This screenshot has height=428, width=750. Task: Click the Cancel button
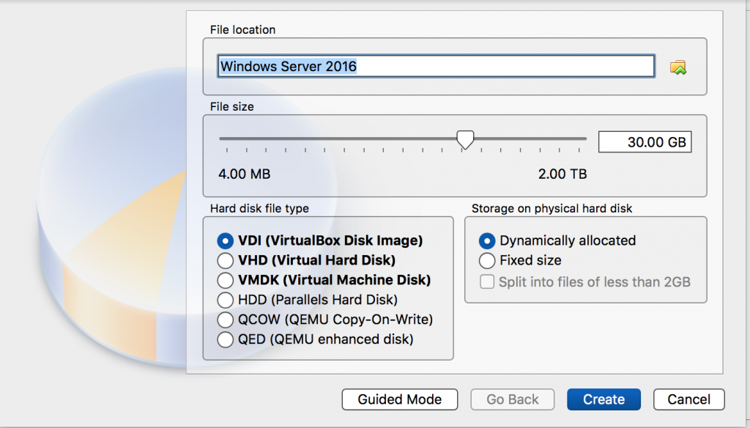point(688,399)
